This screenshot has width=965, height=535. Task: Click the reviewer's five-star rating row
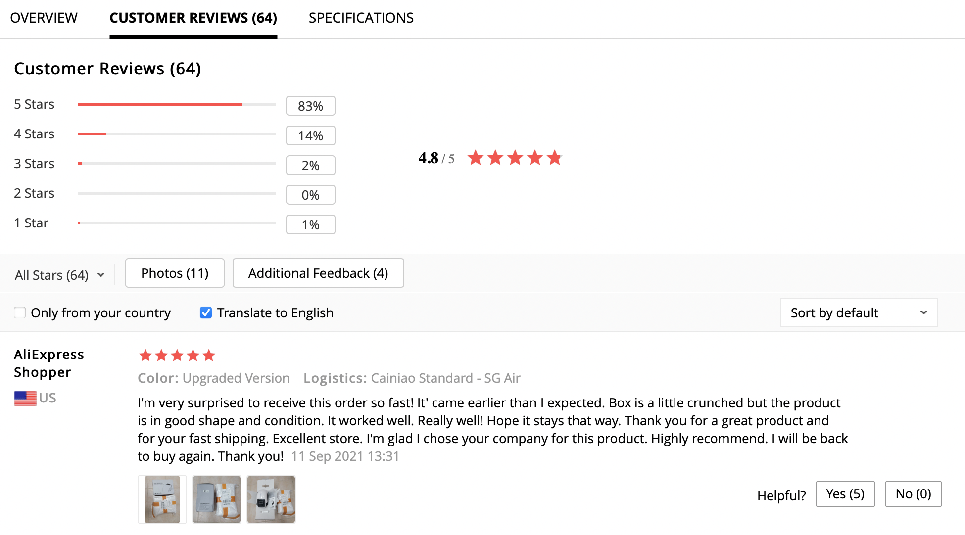177,355
